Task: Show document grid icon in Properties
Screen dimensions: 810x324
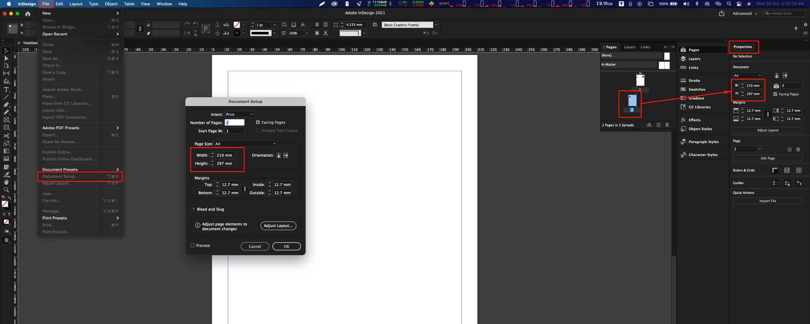Action: [x=799, y=170]
